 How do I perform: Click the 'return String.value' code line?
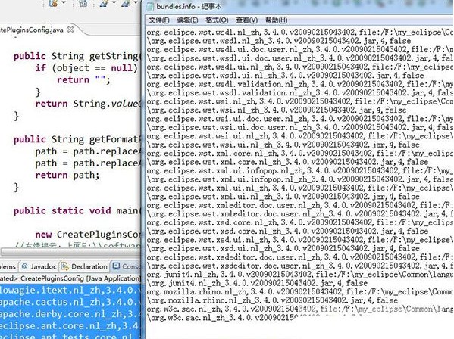point(88,104)
